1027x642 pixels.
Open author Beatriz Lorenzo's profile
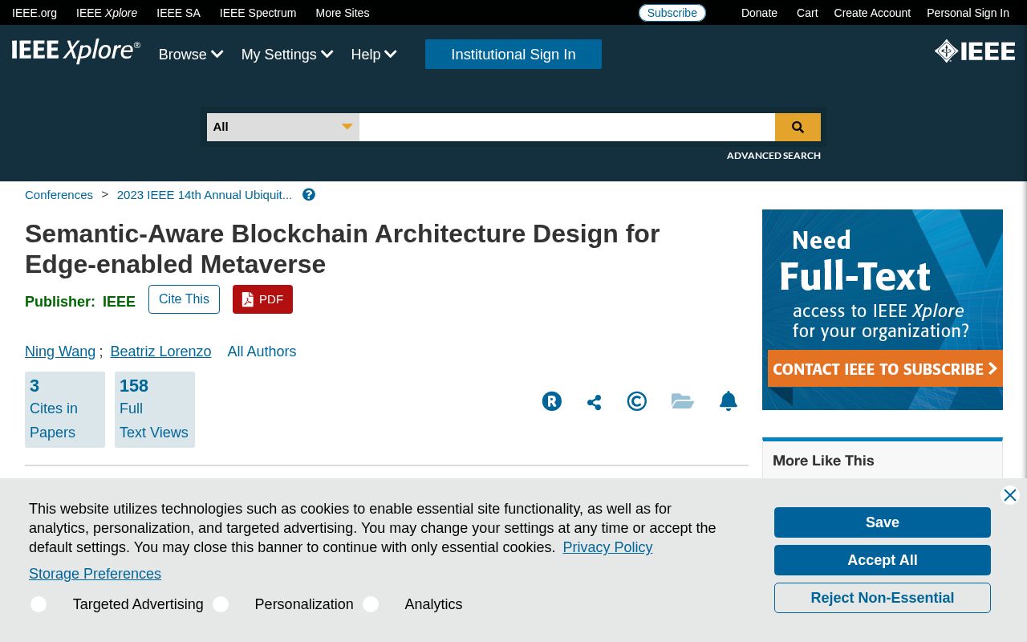[x=160, y=351]
